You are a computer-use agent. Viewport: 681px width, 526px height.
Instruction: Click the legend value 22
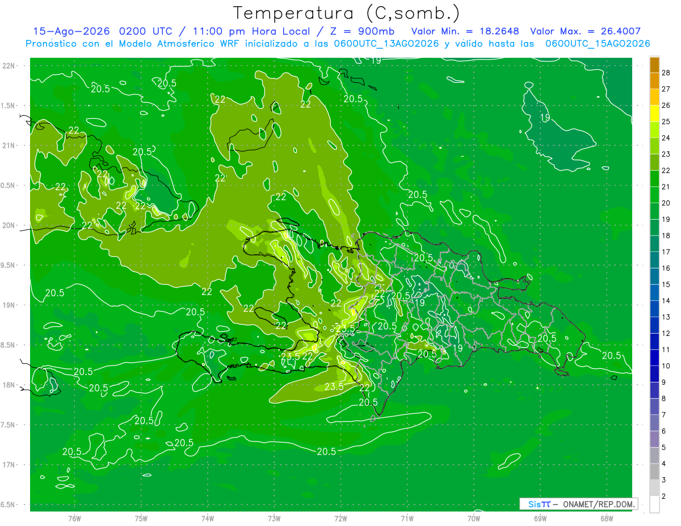666,170
